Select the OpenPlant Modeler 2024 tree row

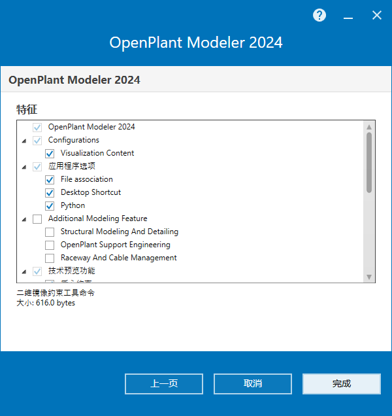91,127
